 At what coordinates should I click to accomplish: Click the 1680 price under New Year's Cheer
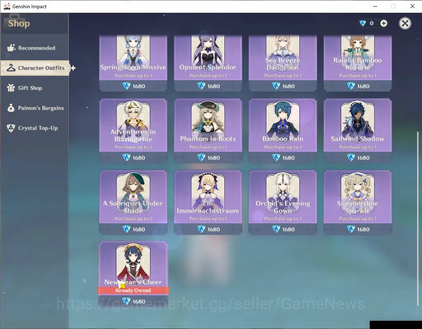133,301
